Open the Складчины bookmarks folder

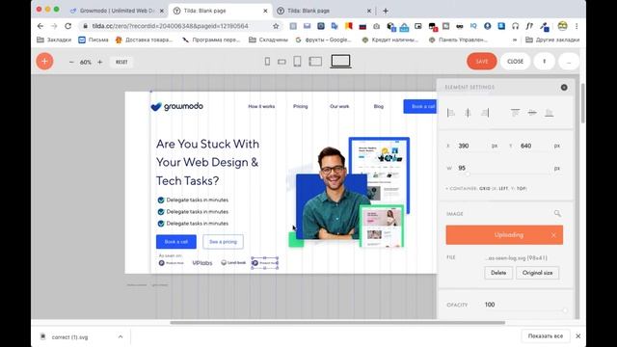click(x=268, y=40)
